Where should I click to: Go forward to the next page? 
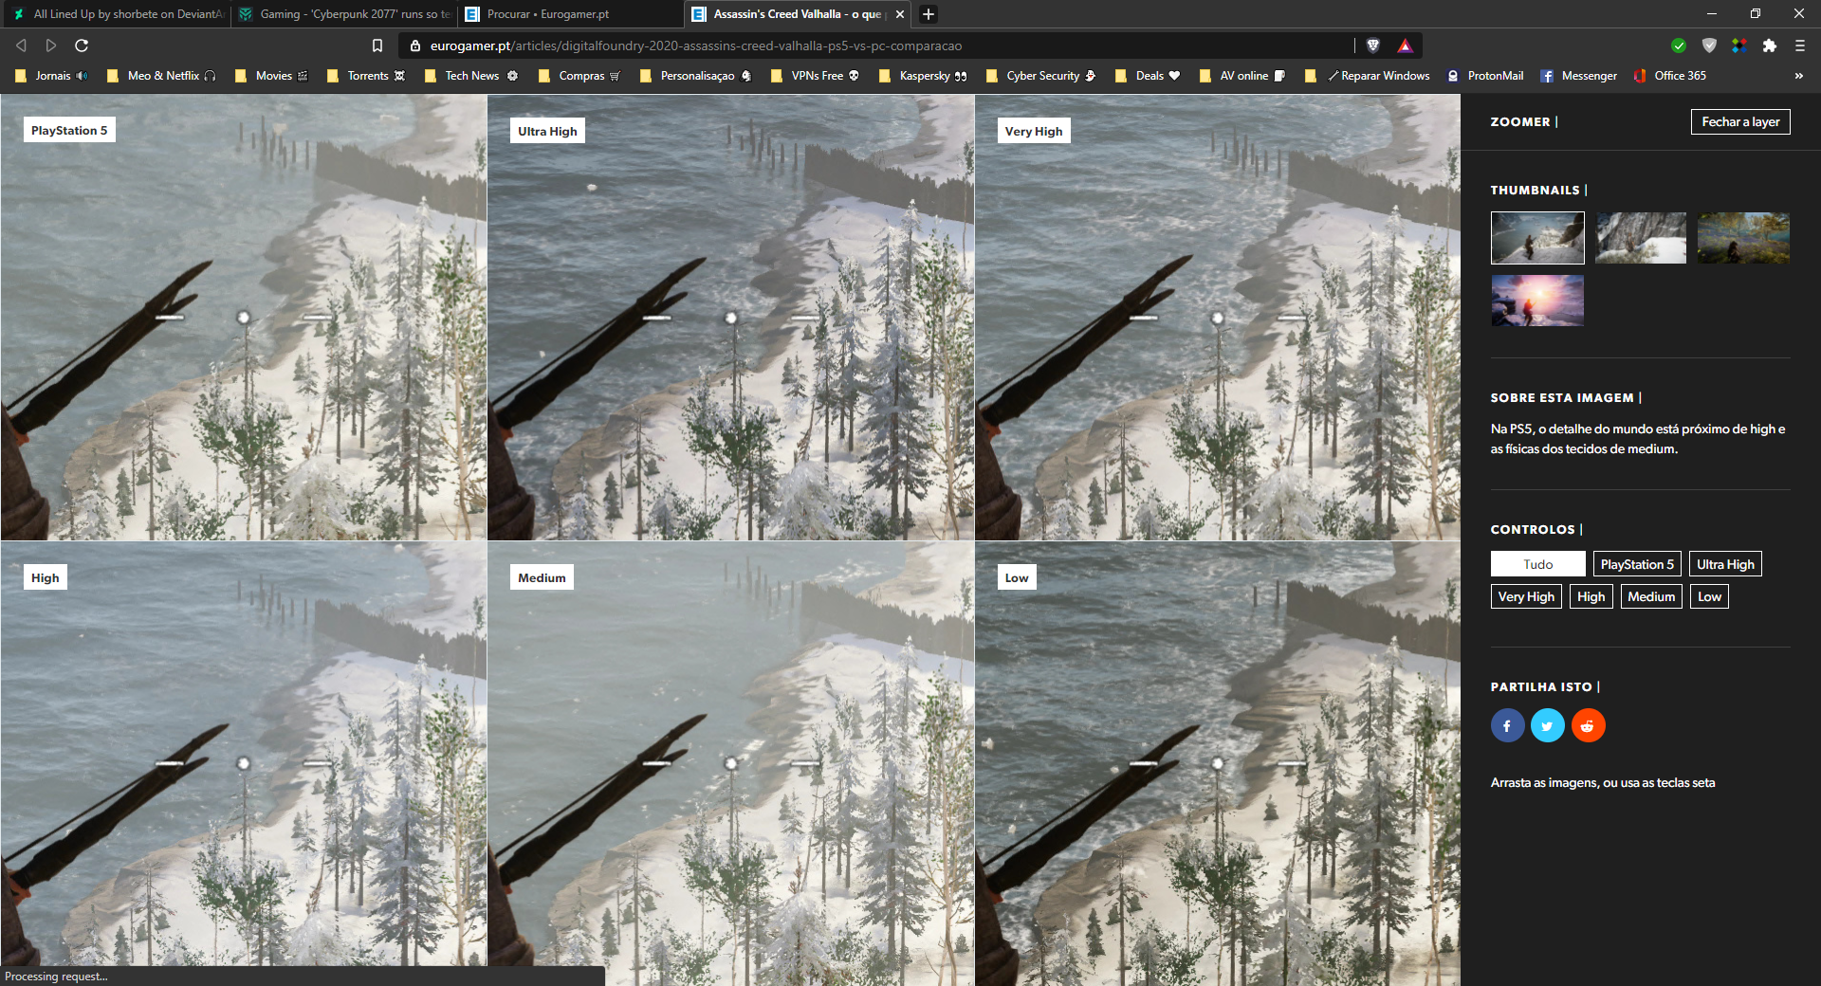51,46
